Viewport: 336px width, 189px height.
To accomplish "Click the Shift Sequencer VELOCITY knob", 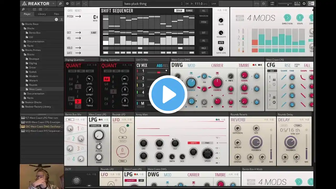I will coord(221,33).
